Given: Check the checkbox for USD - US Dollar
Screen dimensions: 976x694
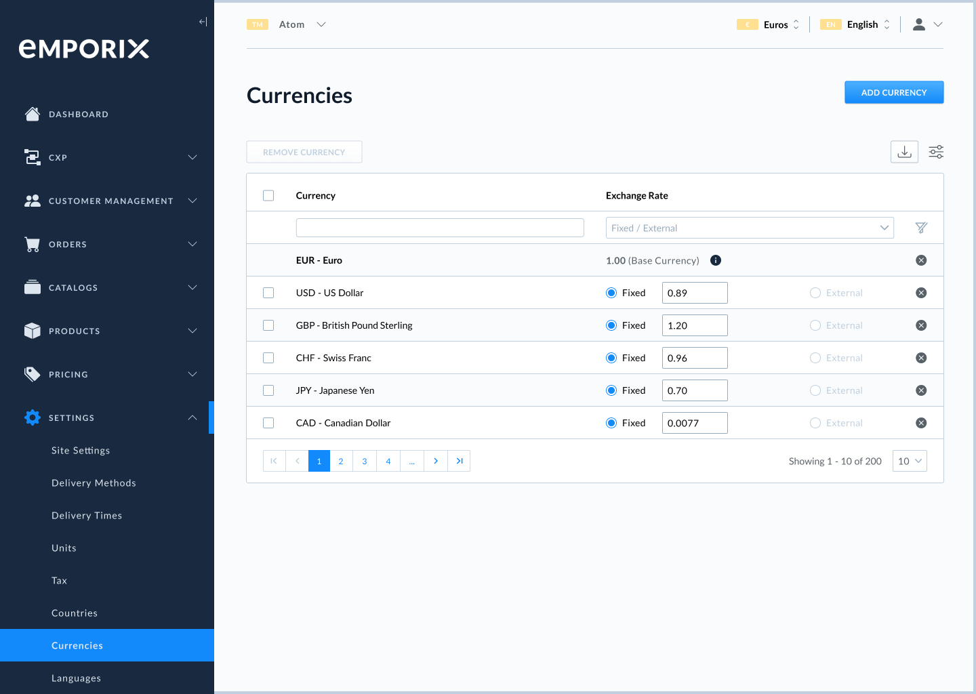Looking at the screenshot, I should pos(268,292).
